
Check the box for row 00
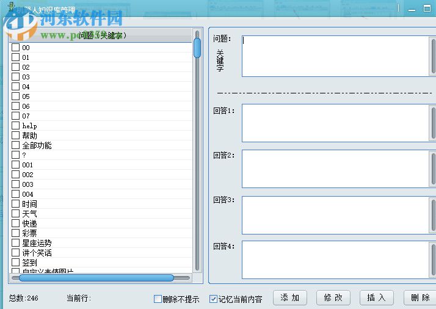[x=16, y=47]
